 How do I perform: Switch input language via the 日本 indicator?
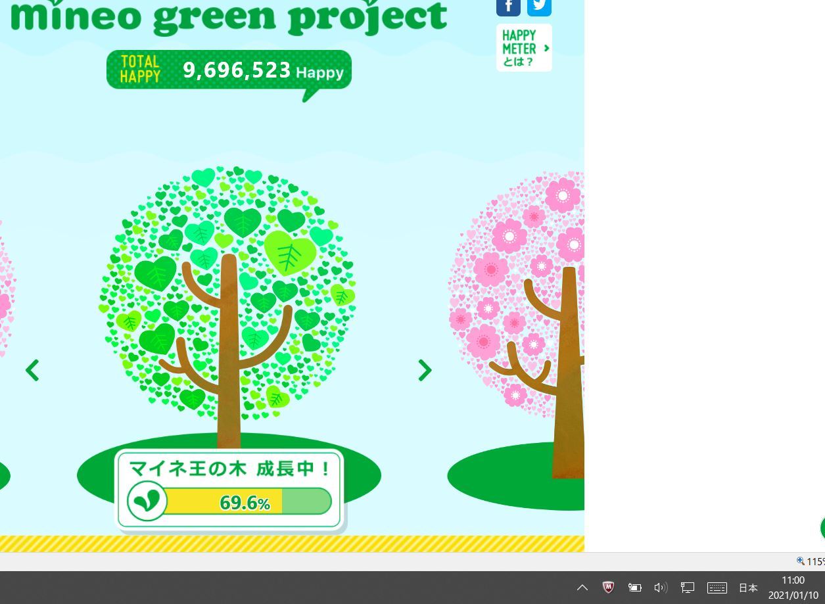pyautogui.click(x=748, y=588)
